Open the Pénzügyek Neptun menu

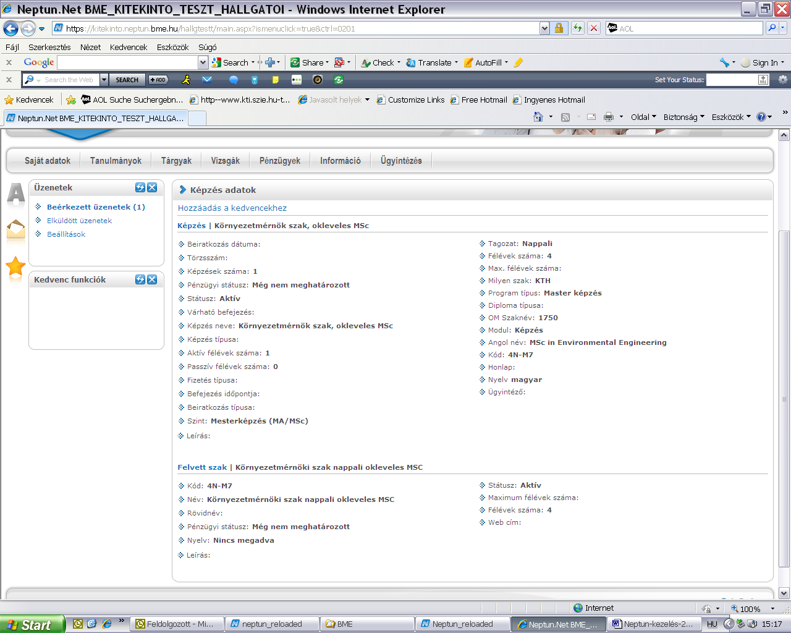point(280,161)
